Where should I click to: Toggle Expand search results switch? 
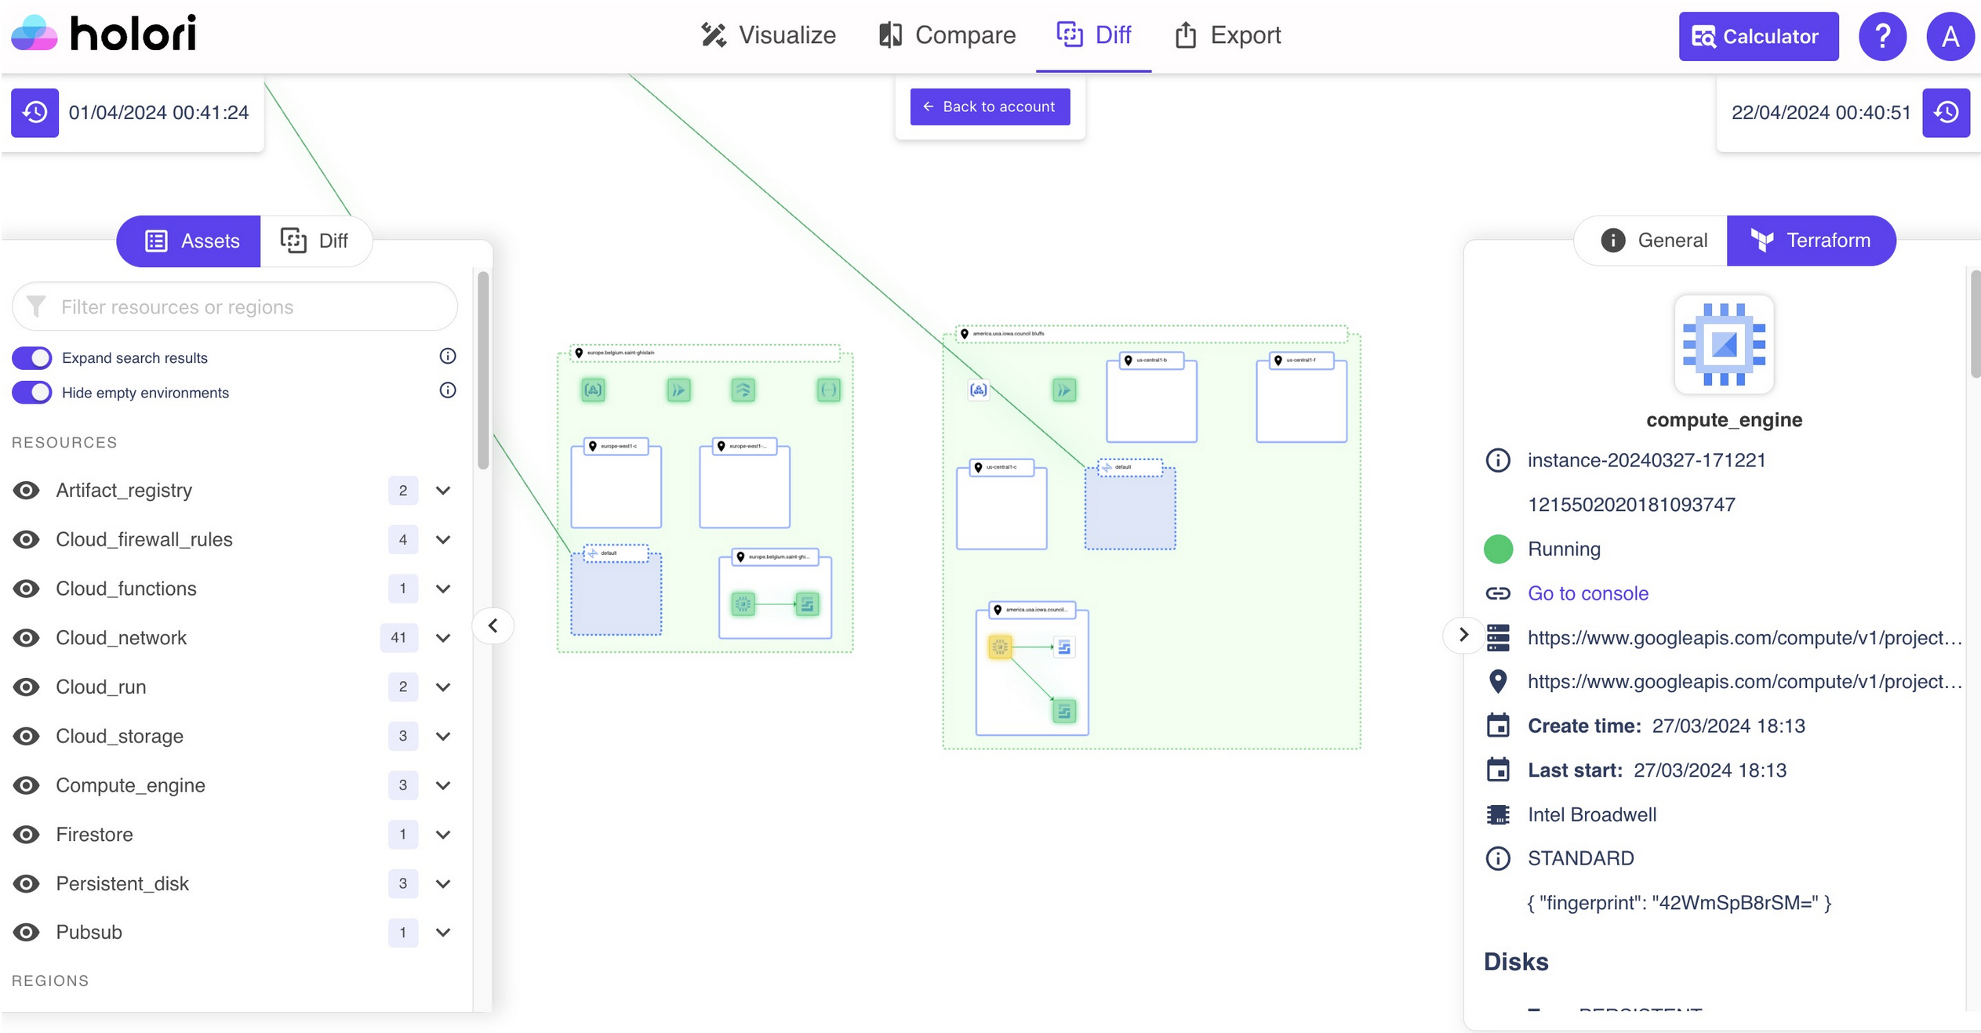coord(32,358)
